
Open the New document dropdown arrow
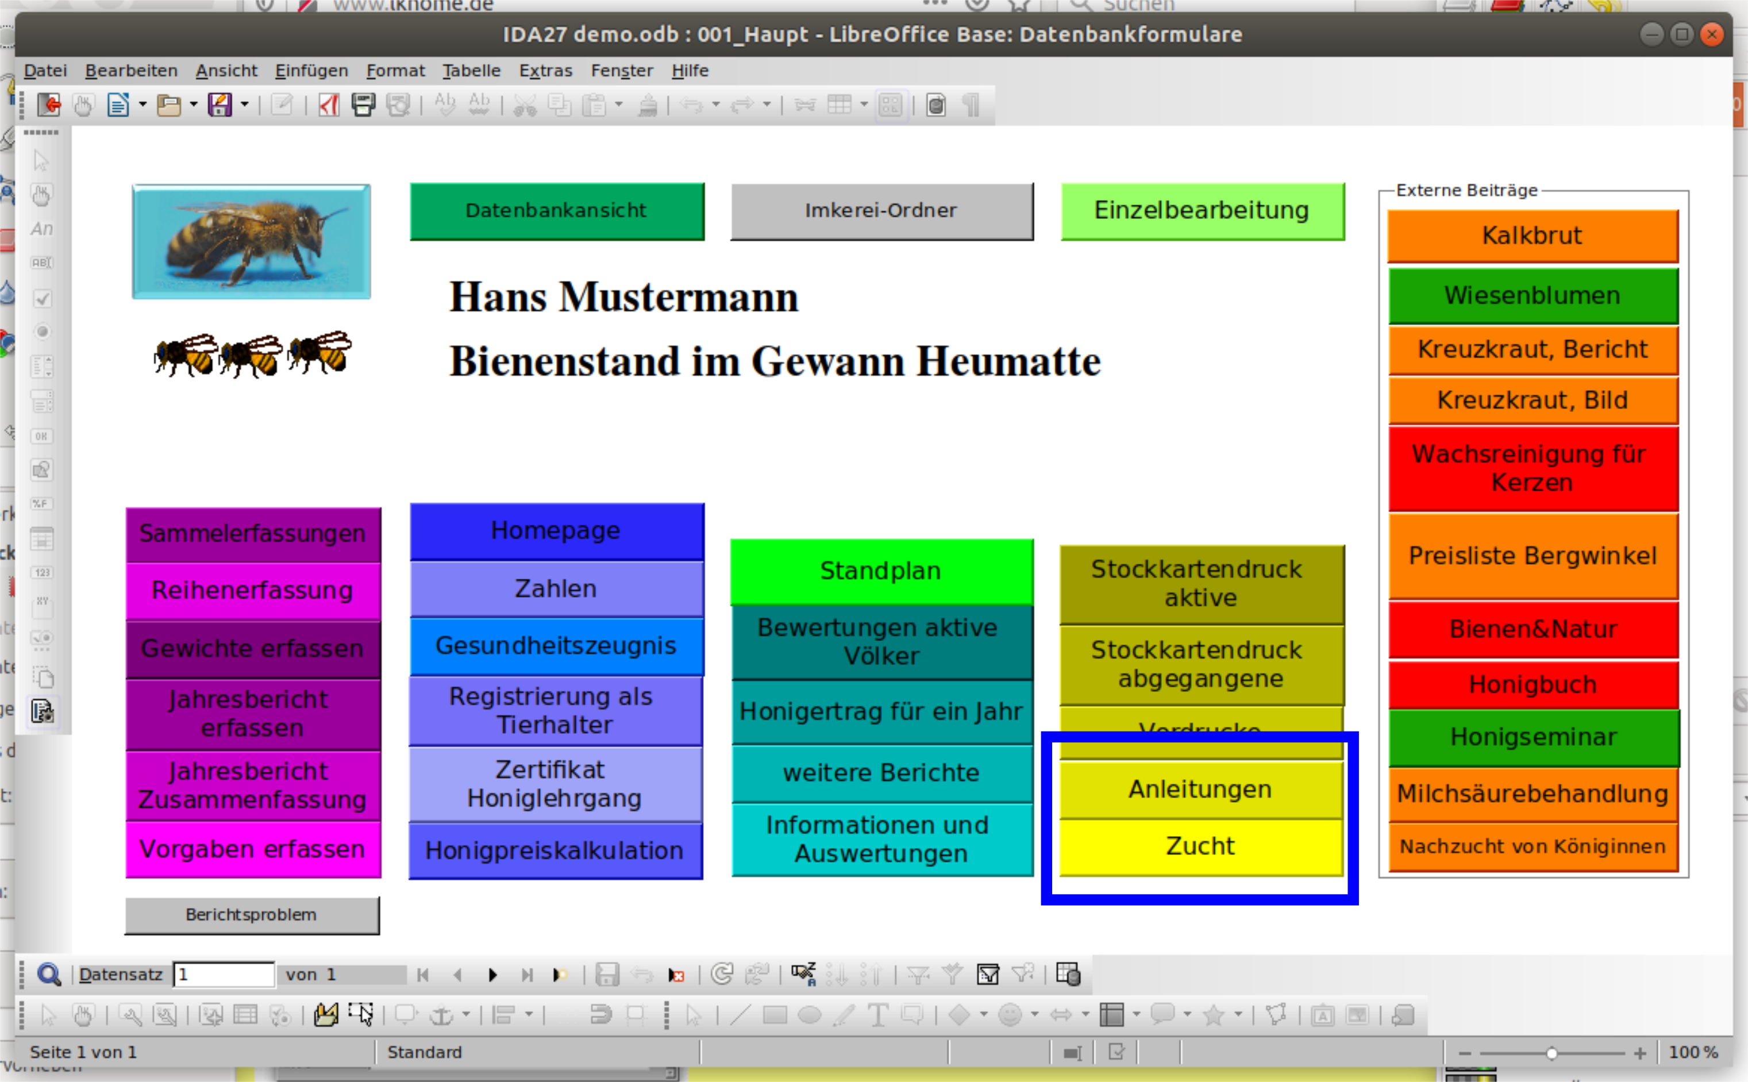143,105
